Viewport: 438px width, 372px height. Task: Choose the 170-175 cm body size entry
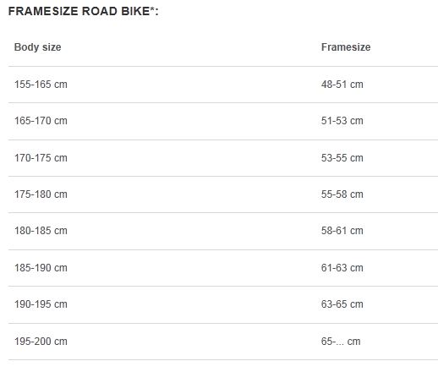tap(41, 158)
